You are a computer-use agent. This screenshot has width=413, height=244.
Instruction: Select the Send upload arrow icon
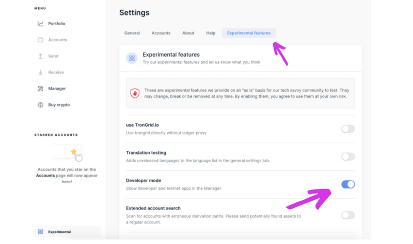tap(40, 56)
